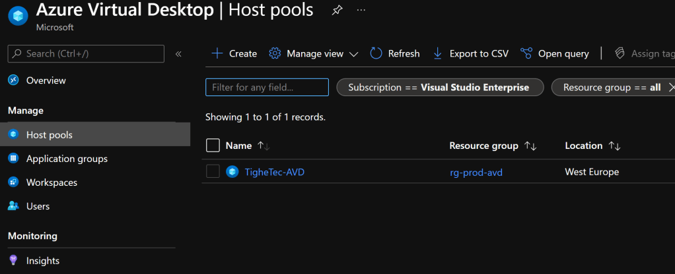
Task: Open the TigheTec-AVD host pool
Action: tap(274, 172)
